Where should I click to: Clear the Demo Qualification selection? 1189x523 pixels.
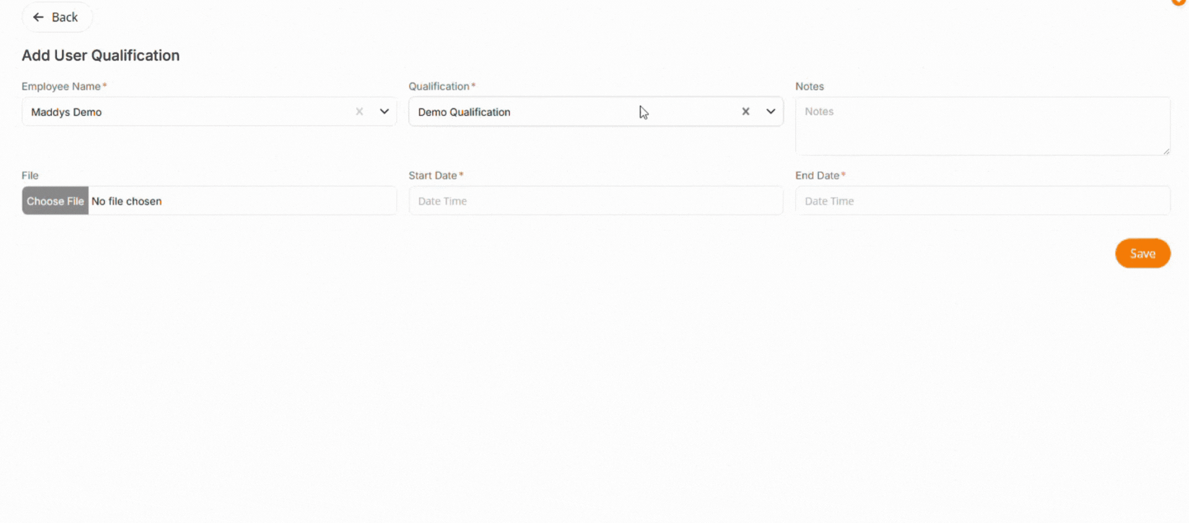(x=746, y=111)
